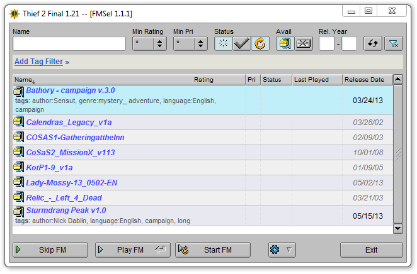417x274 pixels.
Task: Click release date 05/02/13 cell
Action: click(368, 182)
